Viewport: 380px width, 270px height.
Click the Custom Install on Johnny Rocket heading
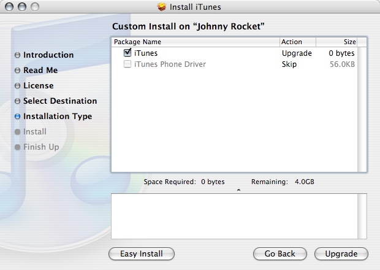tap(188, 26)
